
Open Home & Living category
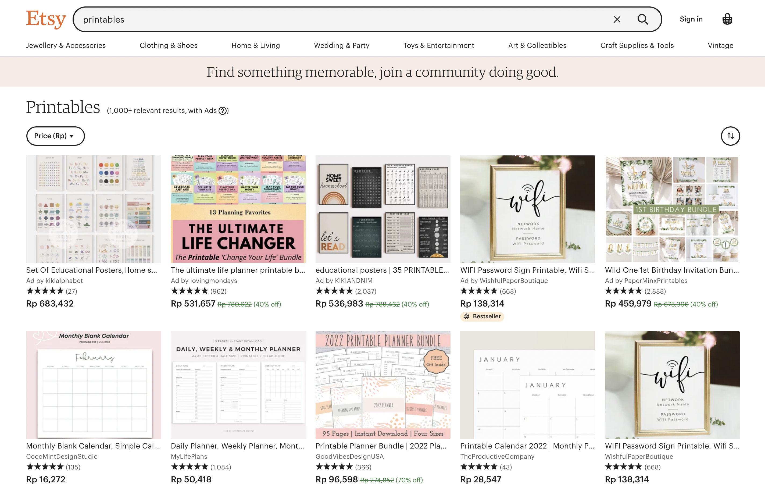click(x=255, y=45)
